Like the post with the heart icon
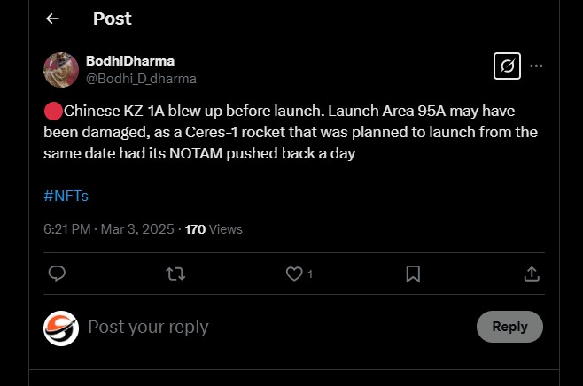 (x=294, y=274)
